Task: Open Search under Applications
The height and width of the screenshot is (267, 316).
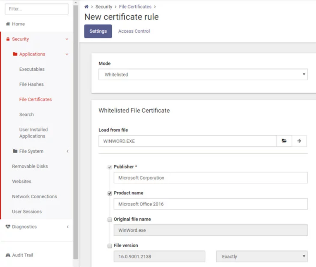Action: (26, 114)
